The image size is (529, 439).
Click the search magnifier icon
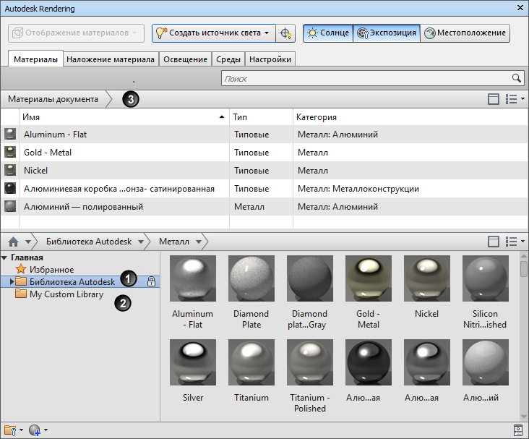pyautogui.click(x=516, y=78)
